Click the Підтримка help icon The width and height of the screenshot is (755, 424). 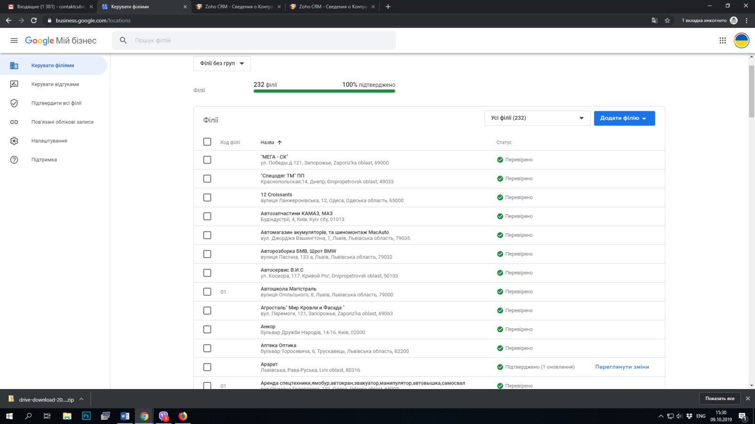(14, 160)
